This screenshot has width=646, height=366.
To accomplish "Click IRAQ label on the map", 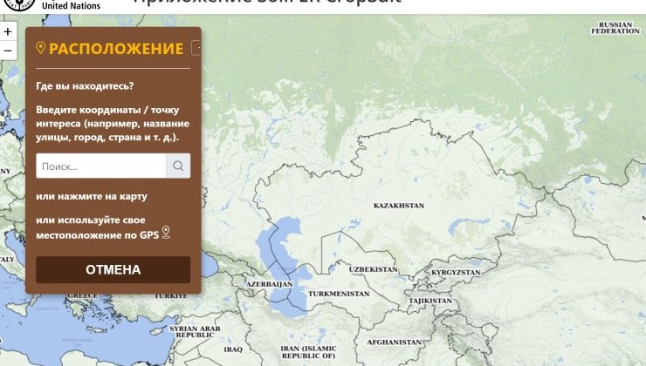I will [x=233, y=349].
